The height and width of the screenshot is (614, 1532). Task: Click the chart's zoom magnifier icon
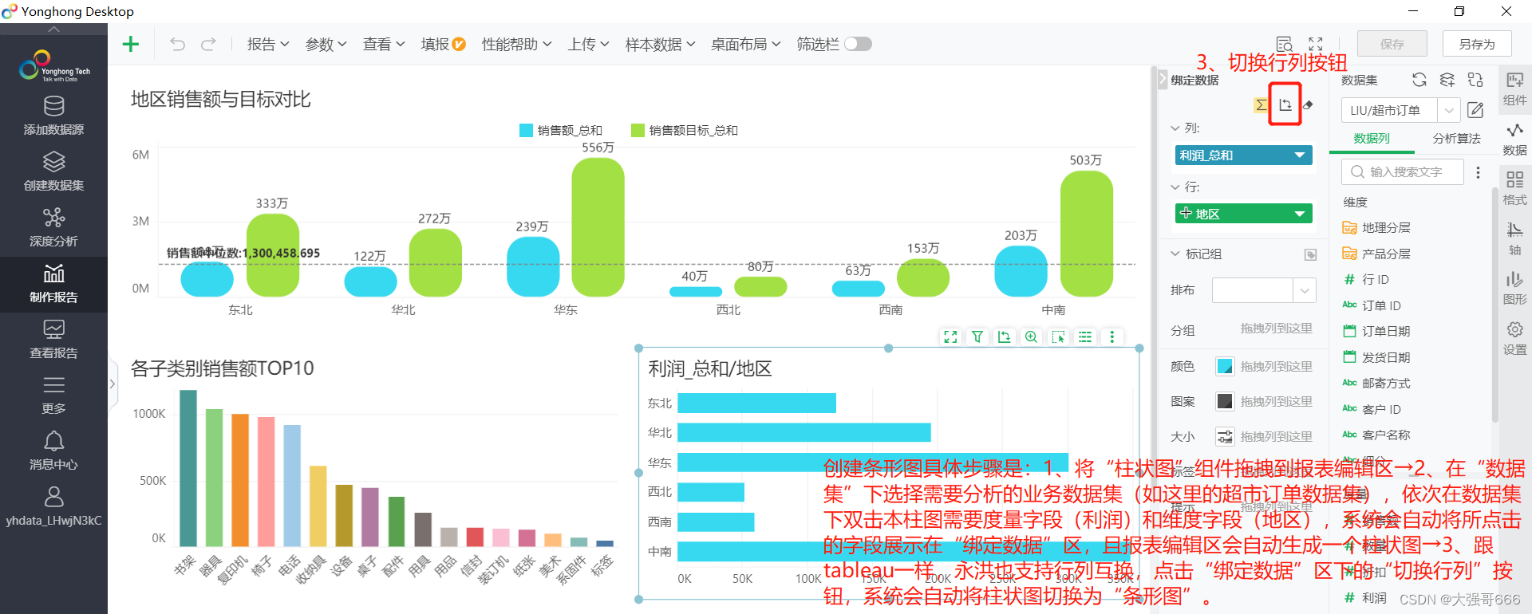[1031, 337]
